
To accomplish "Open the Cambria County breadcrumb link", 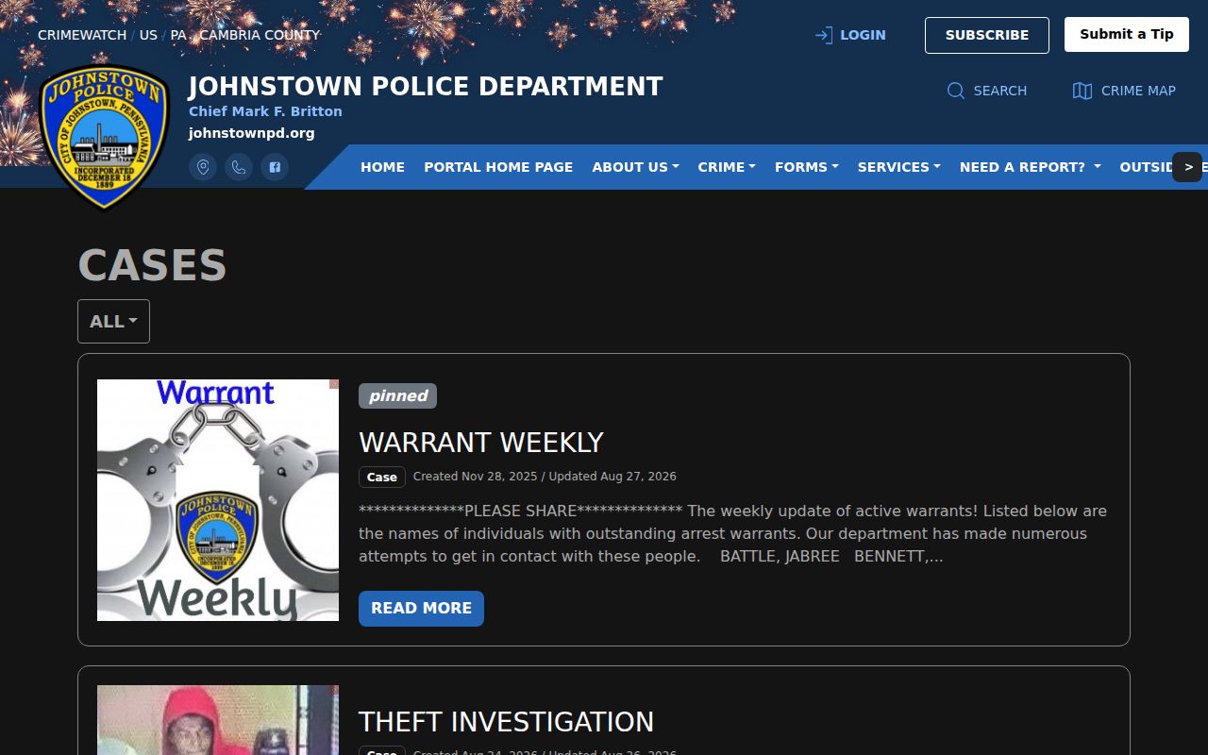I will [260, 35].
